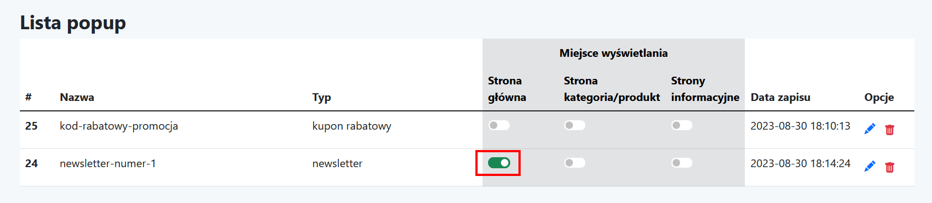Viewport: 932px width, 203px height.
Task: Click the kupon rabatowy type cell
Action: tap(352, 126)
